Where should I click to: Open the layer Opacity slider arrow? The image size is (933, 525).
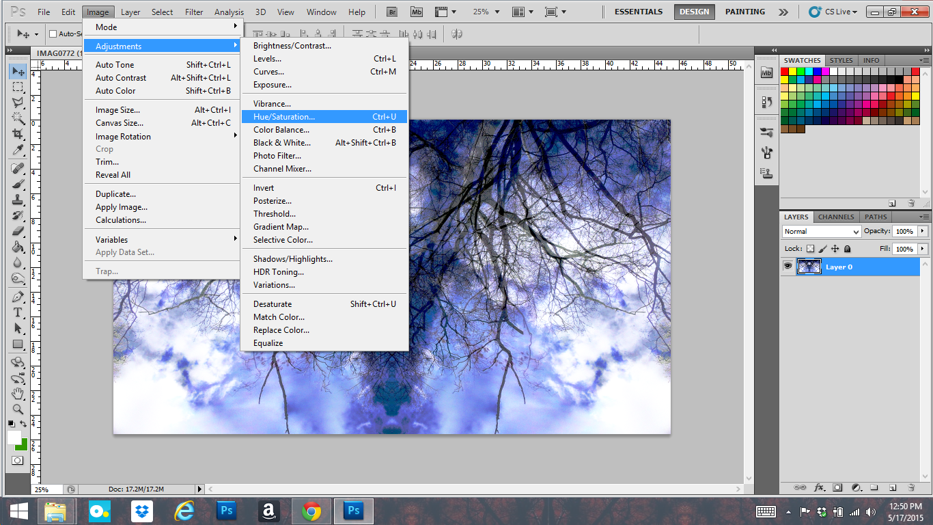click(x=923, y=231)
